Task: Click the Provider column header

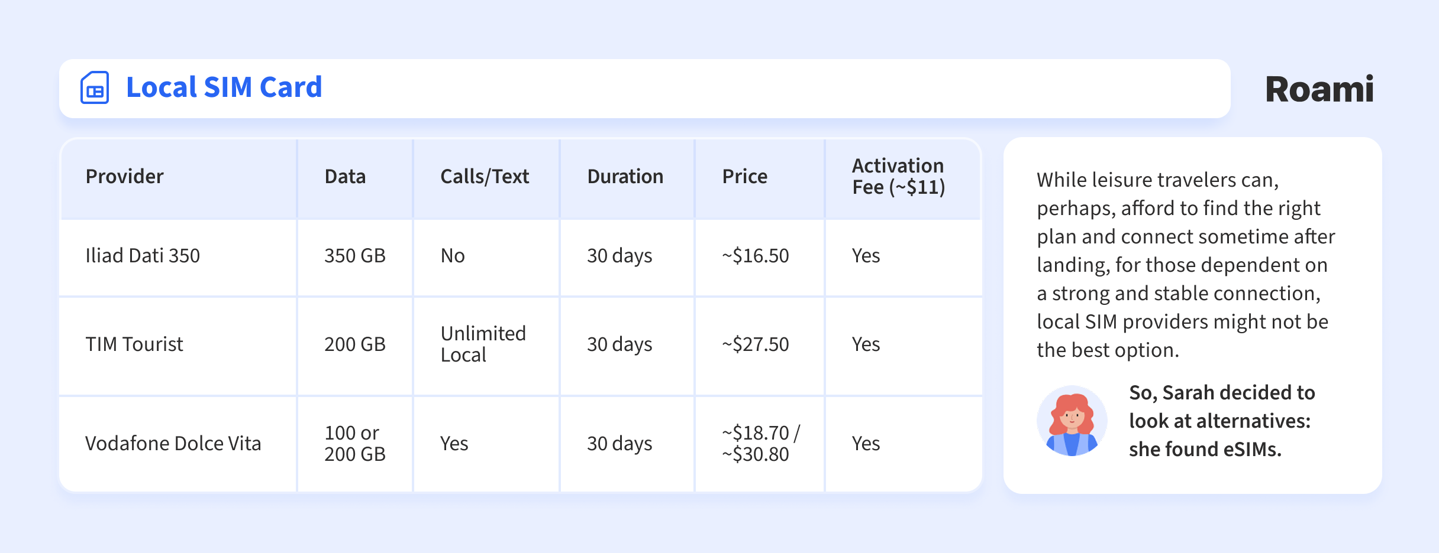Action: [124, 177]
